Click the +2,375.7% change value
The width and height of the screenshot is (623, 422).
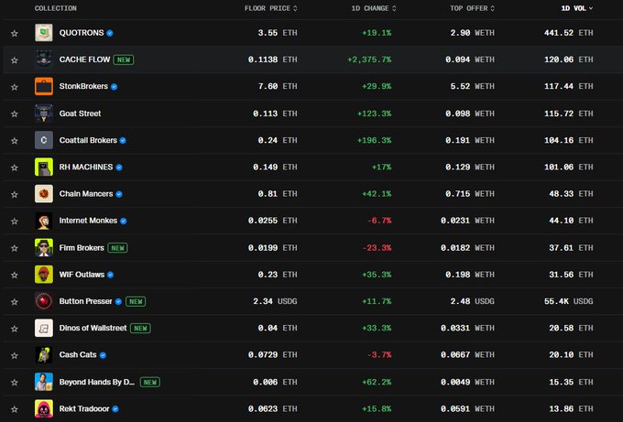(x=369, y=60)
